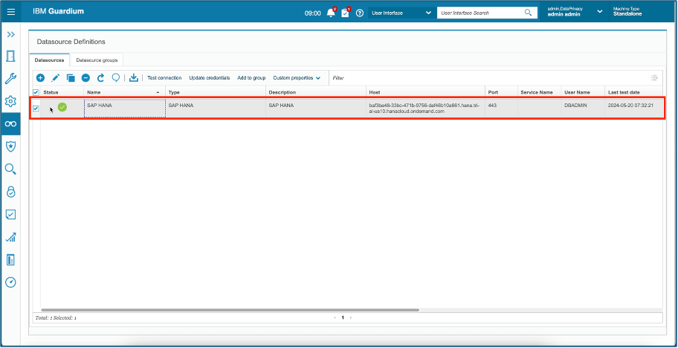Open the checkmark comply icon in sidebar
The height and width of the screenshot is (348, 678).
tap(11, 214)
